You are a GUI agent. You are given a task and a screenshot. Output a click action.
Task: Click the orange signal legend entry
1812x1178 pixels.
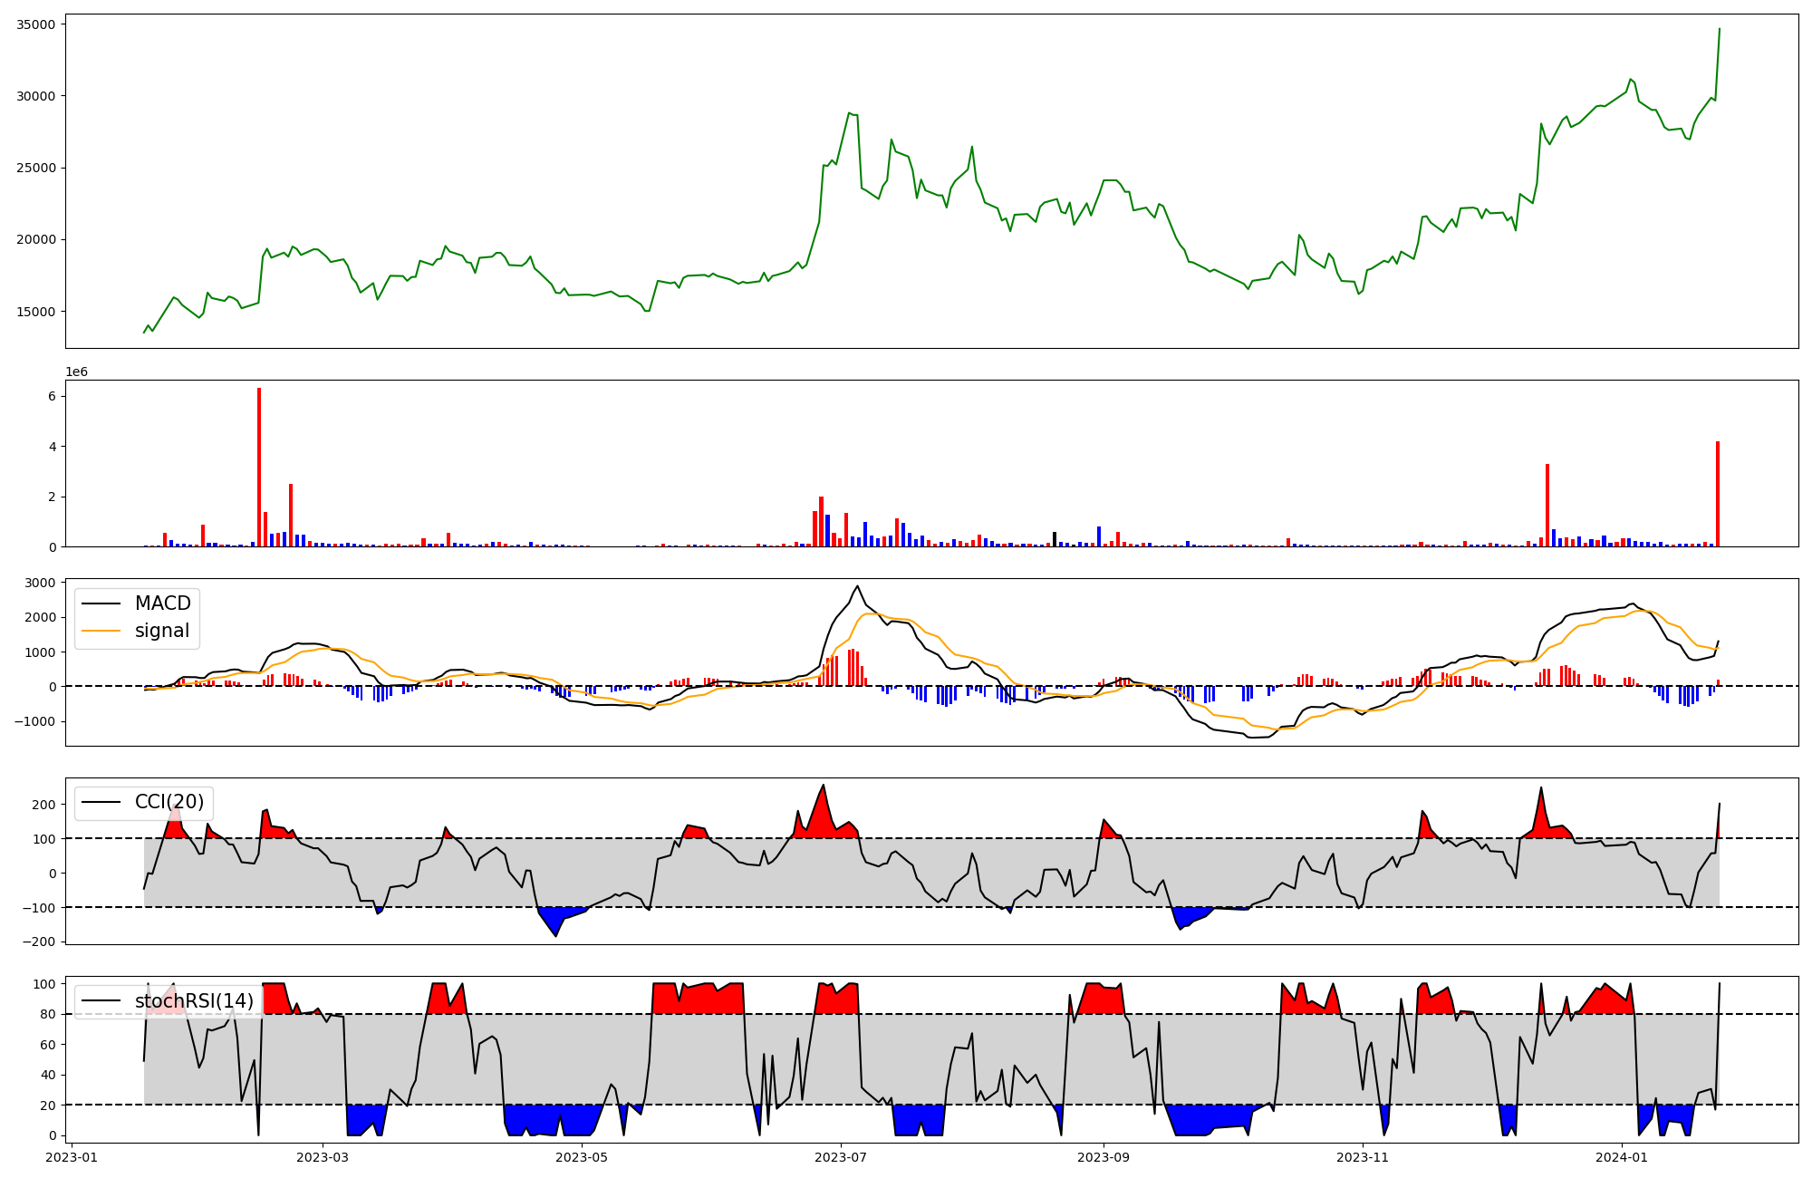[x=161, y=631]
